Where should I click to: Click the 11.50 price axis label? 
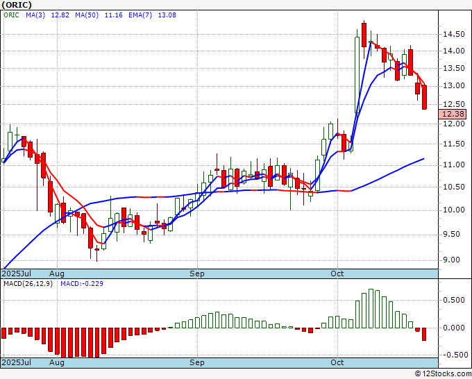pos(454,144)
